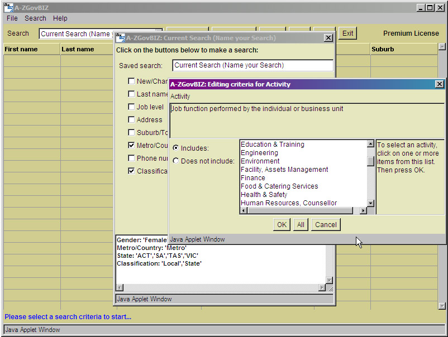Open the File menu
The width and height of the screenshot is (448, 337).
12,18
